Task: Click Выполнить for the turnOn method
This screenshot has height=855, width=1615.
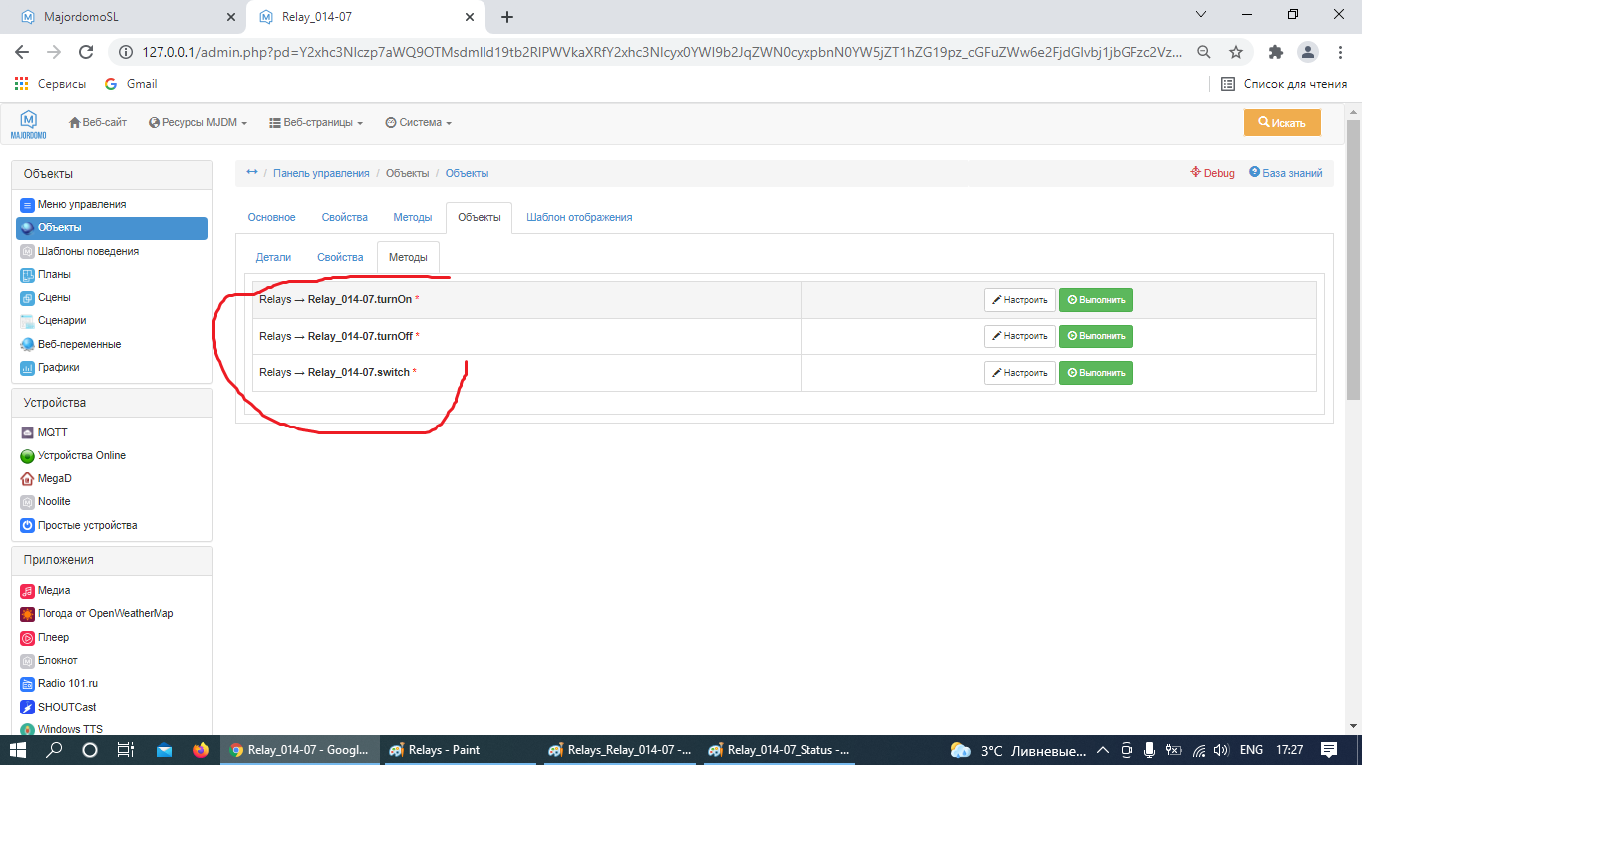Action: point(1096,300)
